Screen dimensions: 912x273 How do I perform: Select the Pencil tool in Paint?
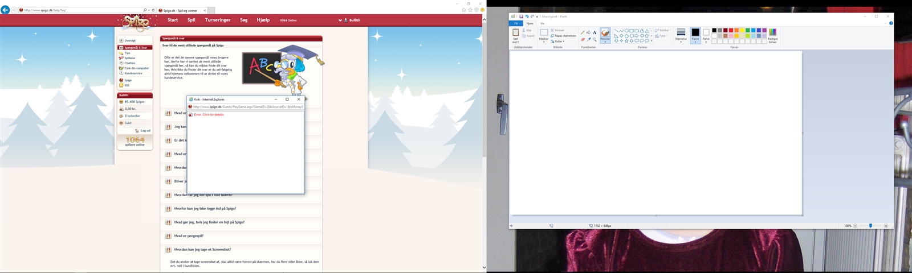(583, 32)
